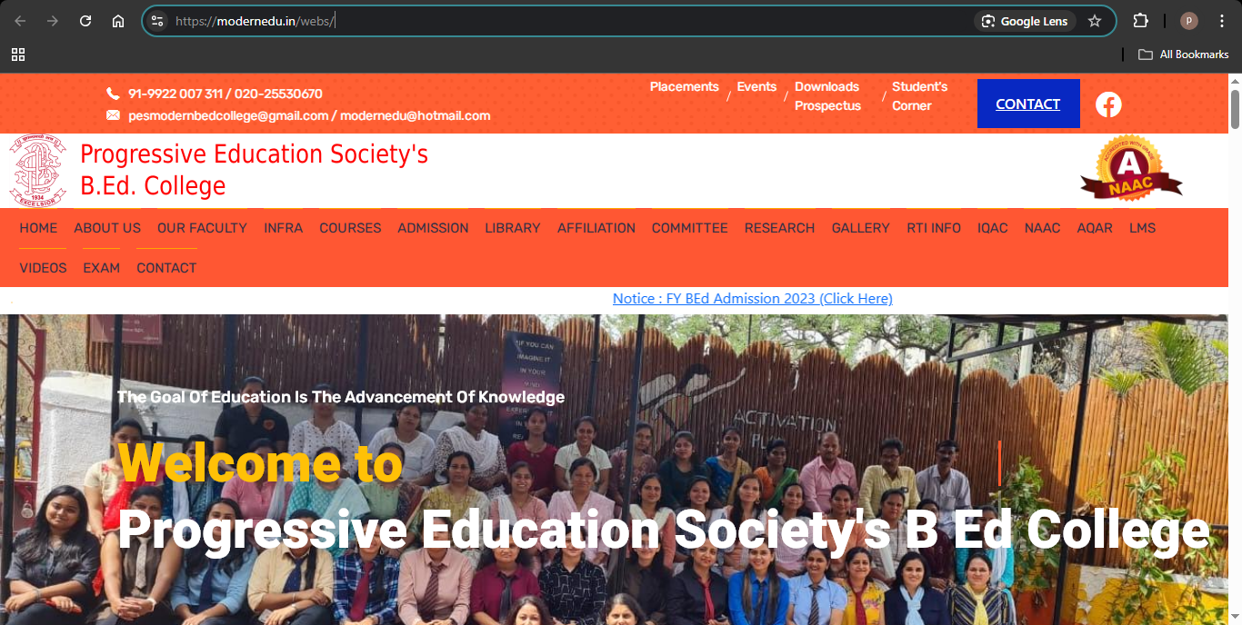Click the profile avatar icon
Image resolution: width=1242 pixels, height=625 pixels.
[1189, 21]
